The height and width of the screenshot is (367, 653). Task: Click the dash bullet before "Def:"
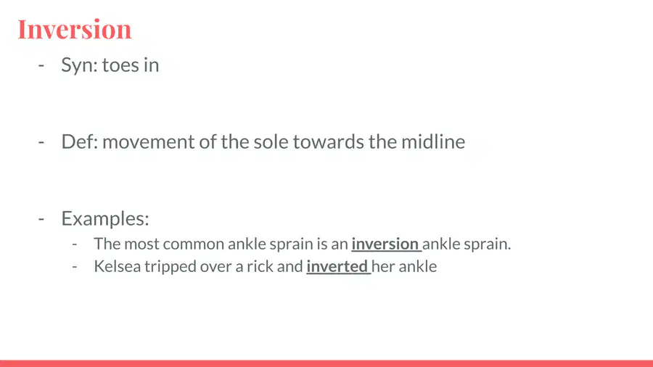41,142
